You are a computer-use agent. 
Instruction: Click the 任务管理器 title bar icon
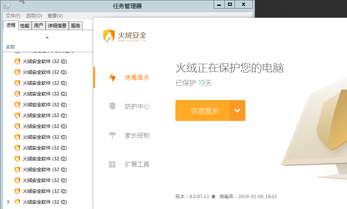click(x=7, y=6)
